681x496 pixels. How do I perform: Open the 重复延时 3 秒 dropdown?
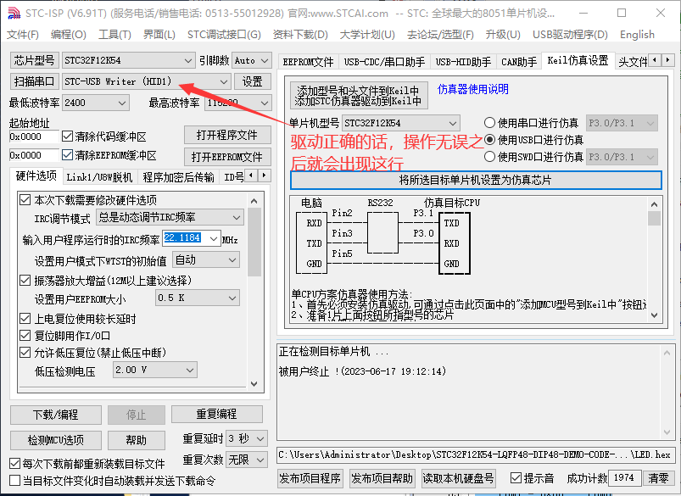(x=247, y=438)
